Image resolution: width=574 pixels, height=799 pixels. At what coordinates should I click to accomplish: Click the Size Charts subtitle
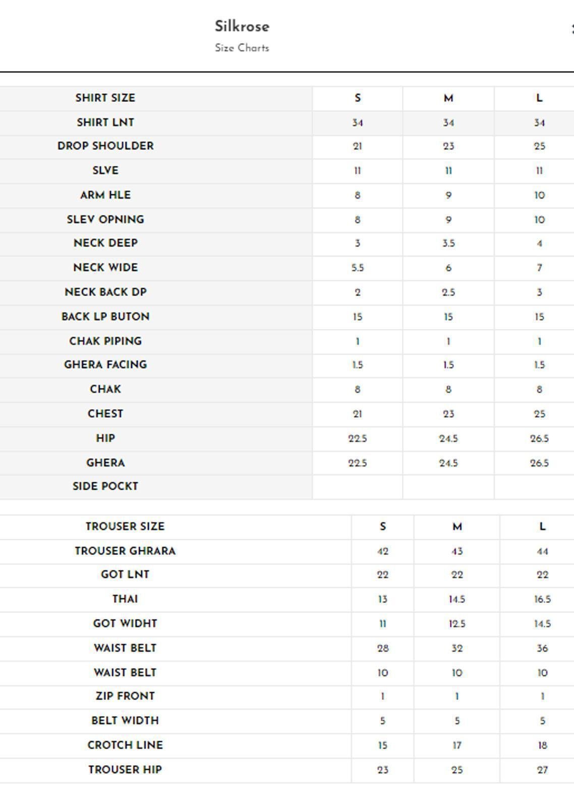[242, 48]
